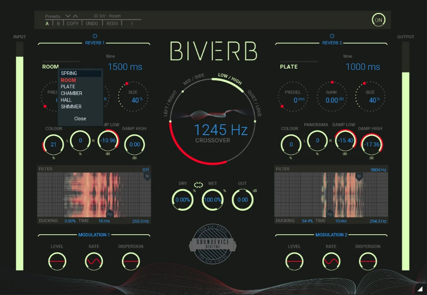Open the PLATE reverb type dropdown
427x295 pixels.
(289, 67)
